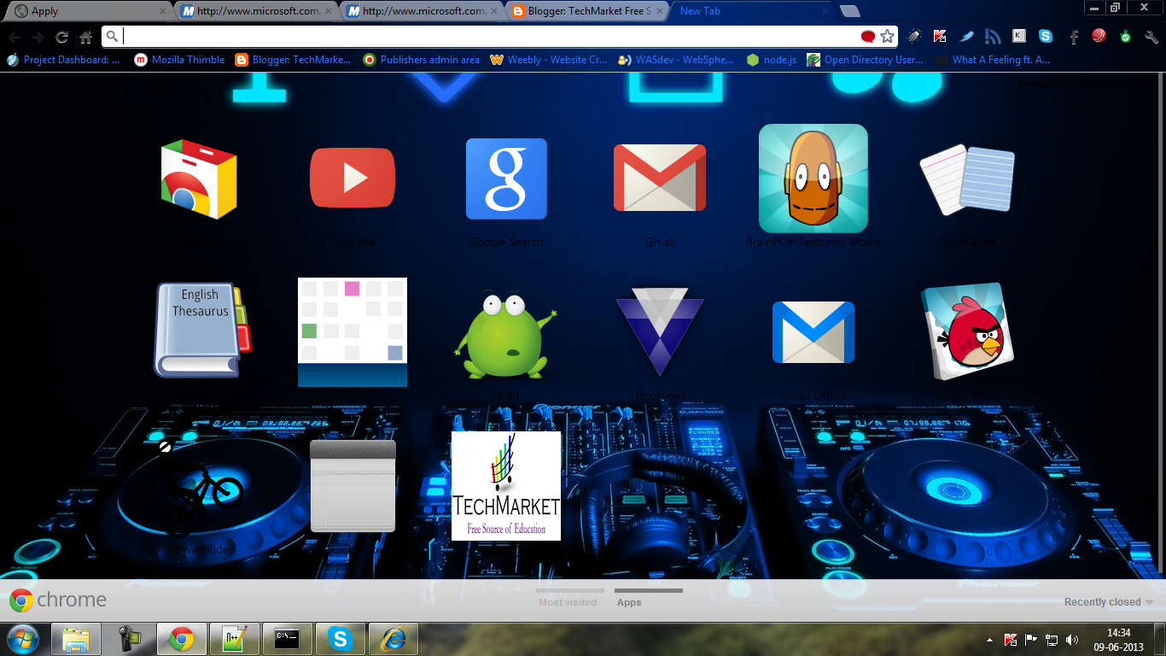
Task: Click the volume speaker tray icon
Action: click(1072, 640)
